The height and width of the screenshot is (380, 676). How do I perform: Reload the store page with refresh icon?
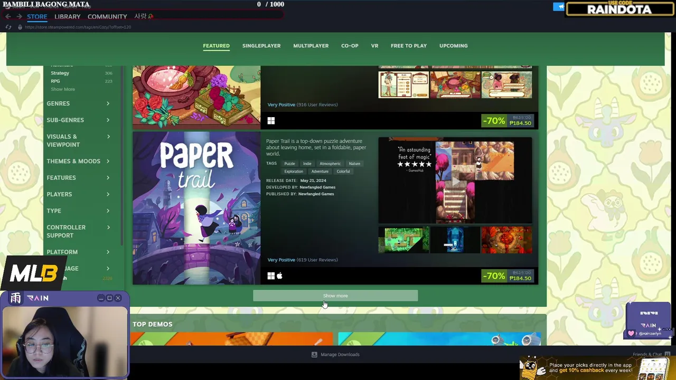tap(8, 27)
